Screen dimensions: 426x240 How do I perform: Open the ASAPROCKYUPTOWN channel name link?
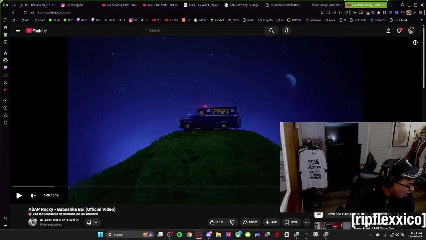pos(57,220)
